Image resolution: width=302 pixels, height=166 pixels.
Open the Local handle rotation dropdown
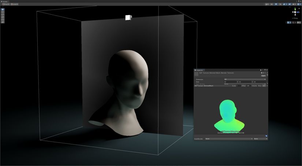14,4
